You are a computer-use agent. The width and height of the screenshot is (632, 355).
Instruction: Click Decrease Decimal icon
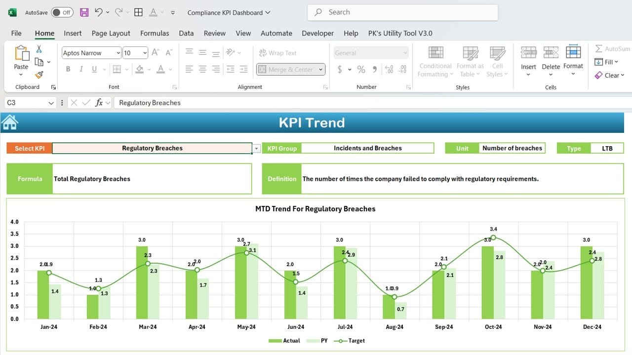pos(403,69)
